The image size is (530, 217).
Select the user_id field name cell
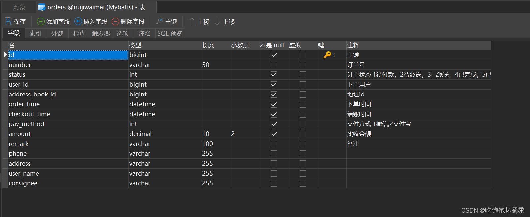(x=68, y=85)
